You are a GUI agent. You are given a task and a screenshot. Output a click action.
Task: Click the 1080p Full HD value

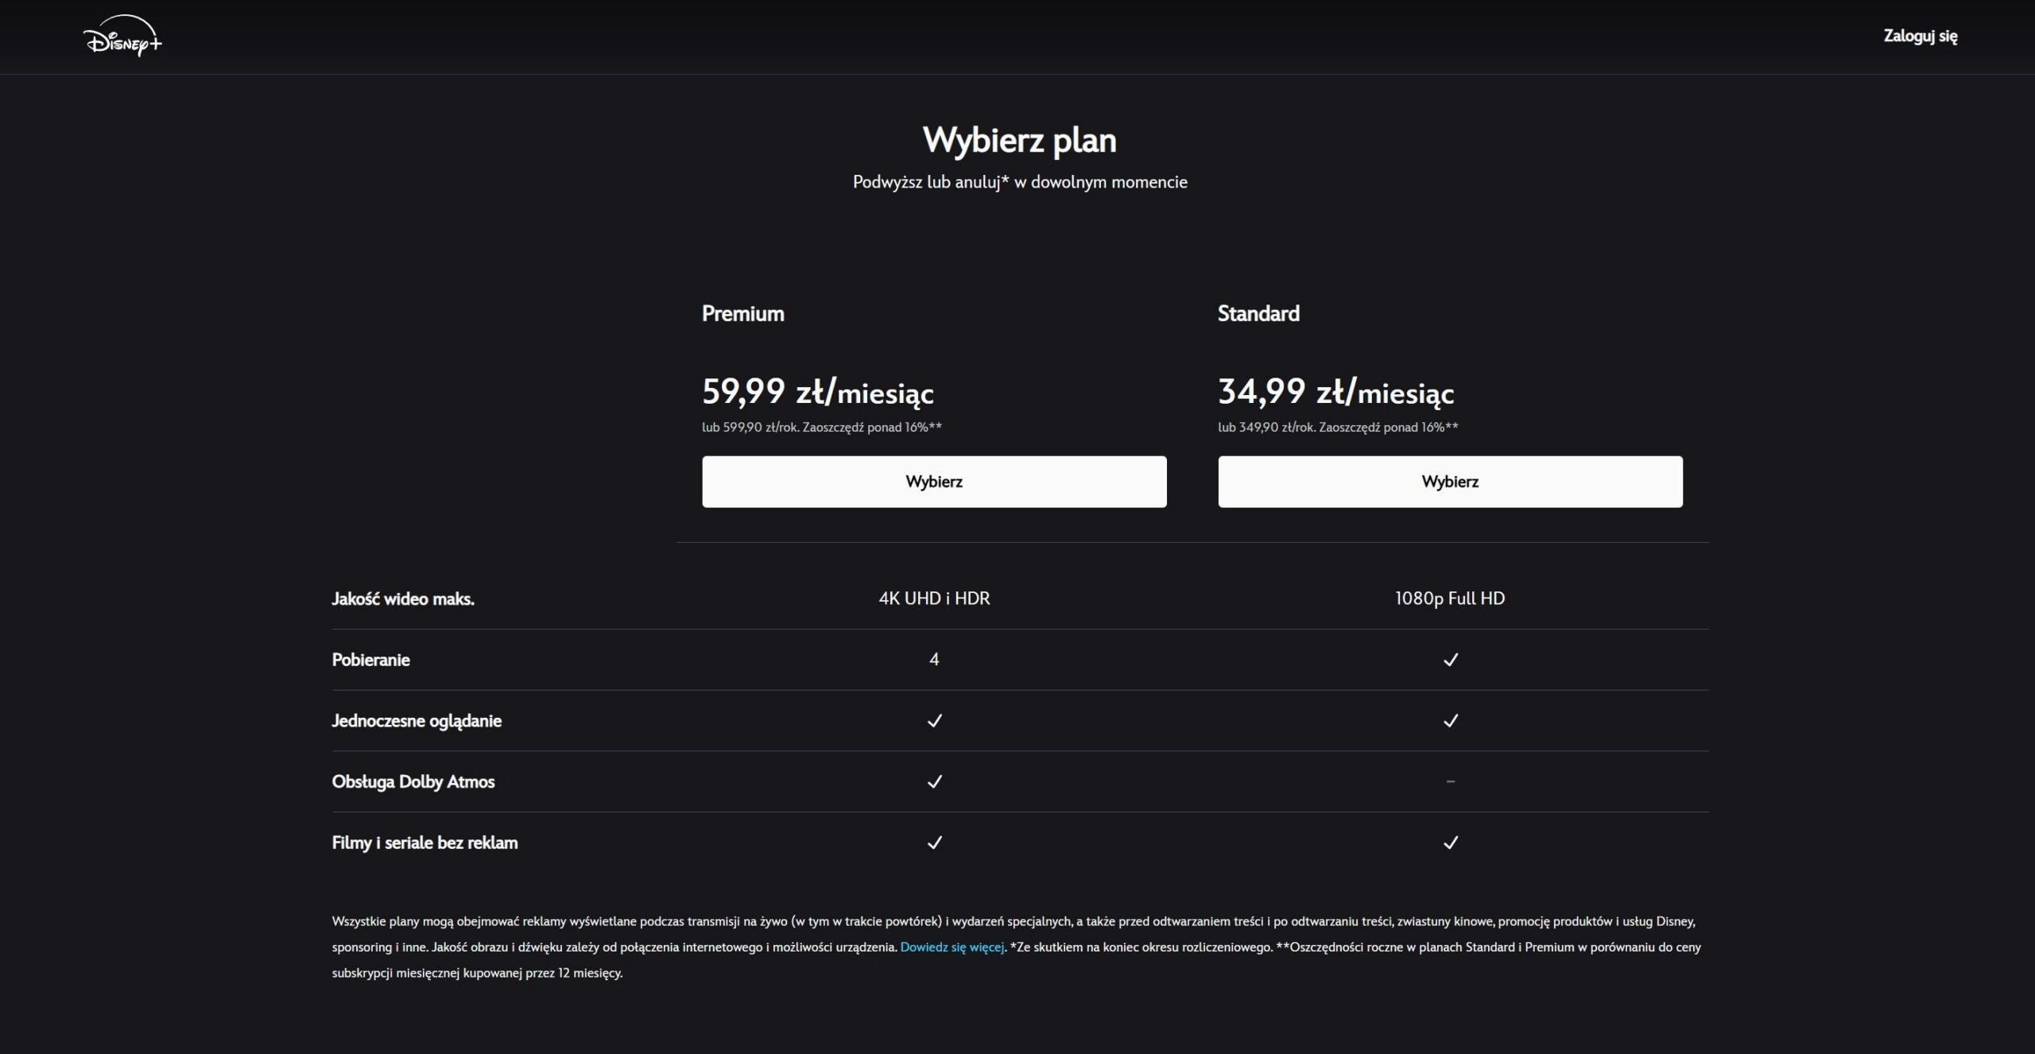[x=1449, y=599]
